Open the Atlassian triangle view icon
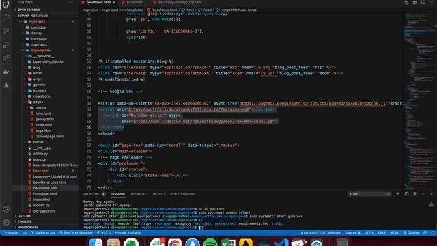This screenshot has height=246, width=437. [x=6, y=85]
